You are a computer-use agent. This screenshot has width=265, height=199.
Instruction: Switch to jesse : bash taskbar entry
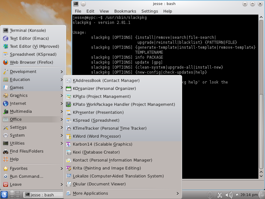click(x=44, y=195)
